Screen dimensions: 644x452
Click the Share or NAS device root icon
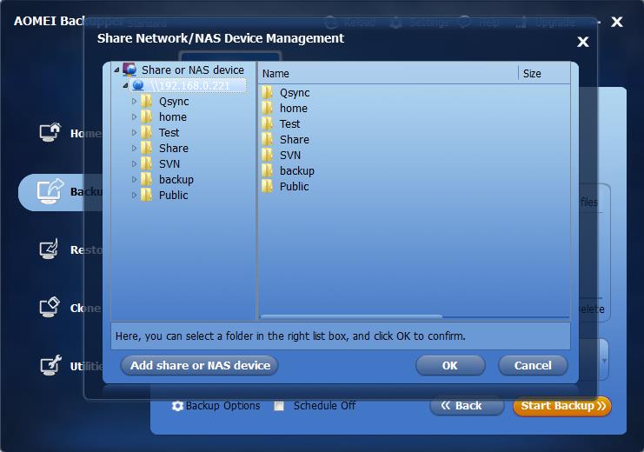point(129,70)
